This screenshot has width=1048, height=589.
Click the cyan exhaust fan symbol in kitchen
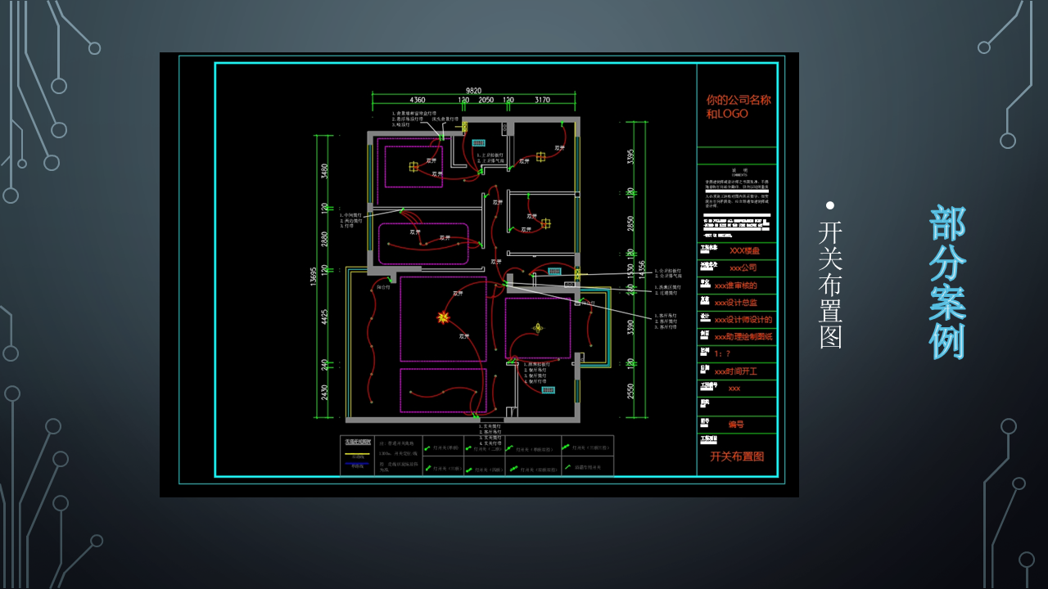[x=548, y=390]
